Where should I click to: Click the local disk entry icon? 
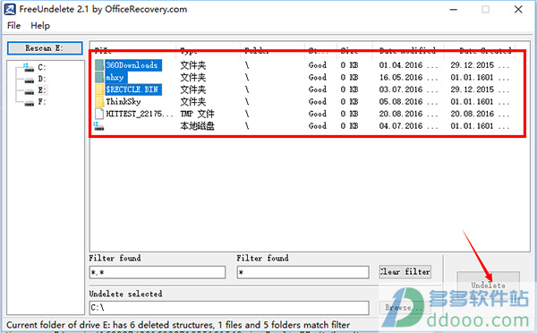(x=98, y=126)
